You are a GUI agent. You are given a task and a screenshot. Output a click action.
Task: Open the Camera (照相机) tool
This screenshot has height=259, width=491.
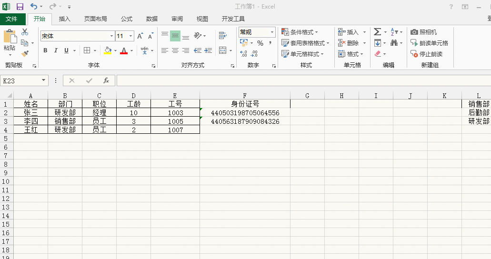point(424,32)
